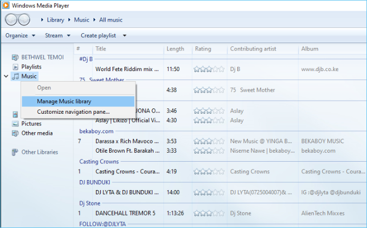This screenshot has width=367, height=228.
Task: Choose Manage Music library from context menu
Action: point(71,101)
